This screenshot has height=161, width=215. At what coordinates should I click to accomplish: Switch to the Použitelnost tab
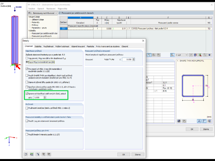48,46
